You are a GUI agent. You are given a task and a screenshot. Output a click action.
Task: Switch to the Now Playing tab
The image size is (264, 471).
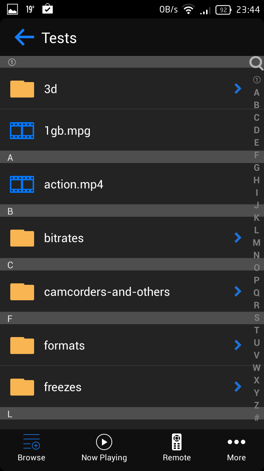pyautogui.click(x=104, y=447)
